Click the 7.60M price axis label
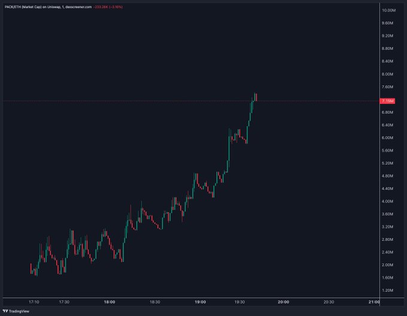407x316 pixels. point(387,87)
